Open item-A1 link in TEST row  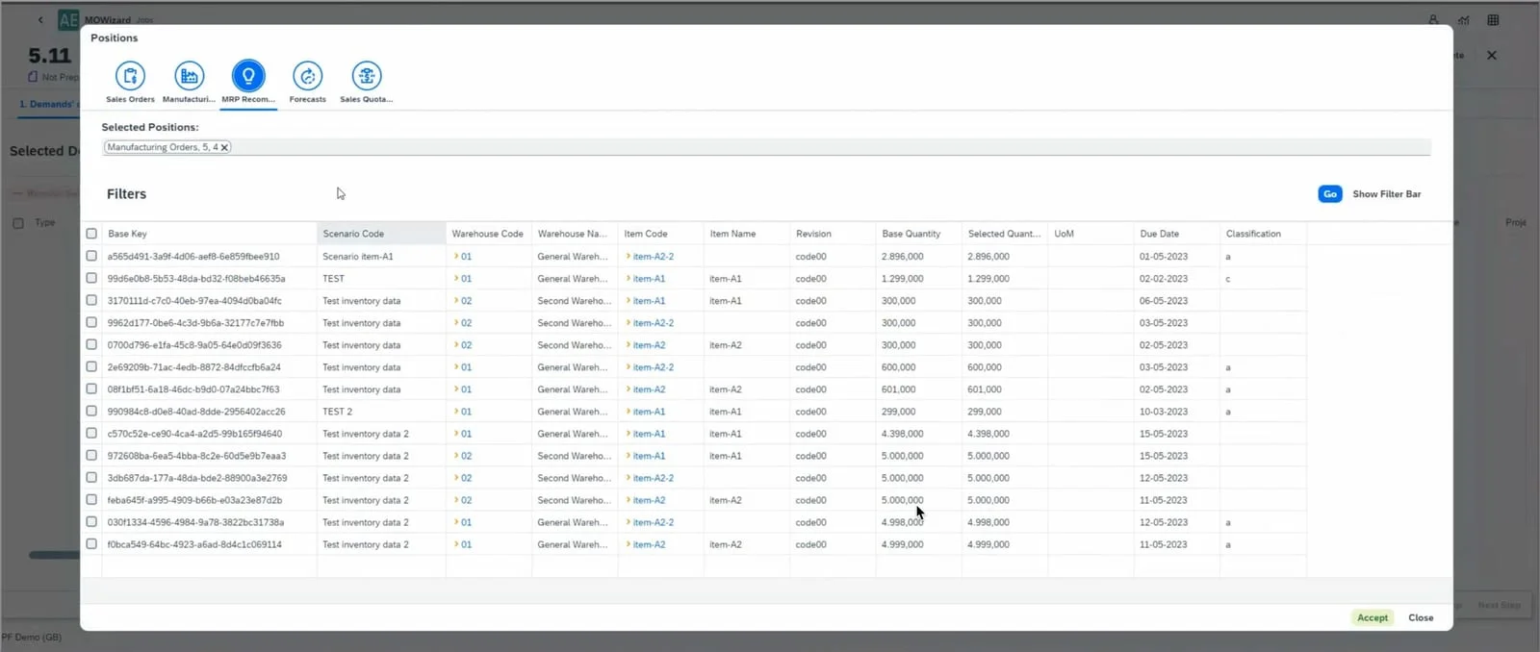[x=649, y=279]
